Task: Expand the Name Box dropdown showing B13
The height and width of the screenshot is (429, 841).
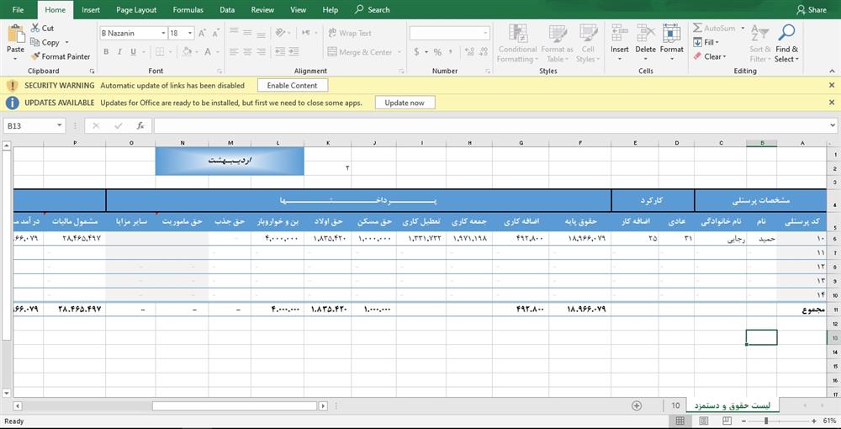Action: (x=60, y=125)
